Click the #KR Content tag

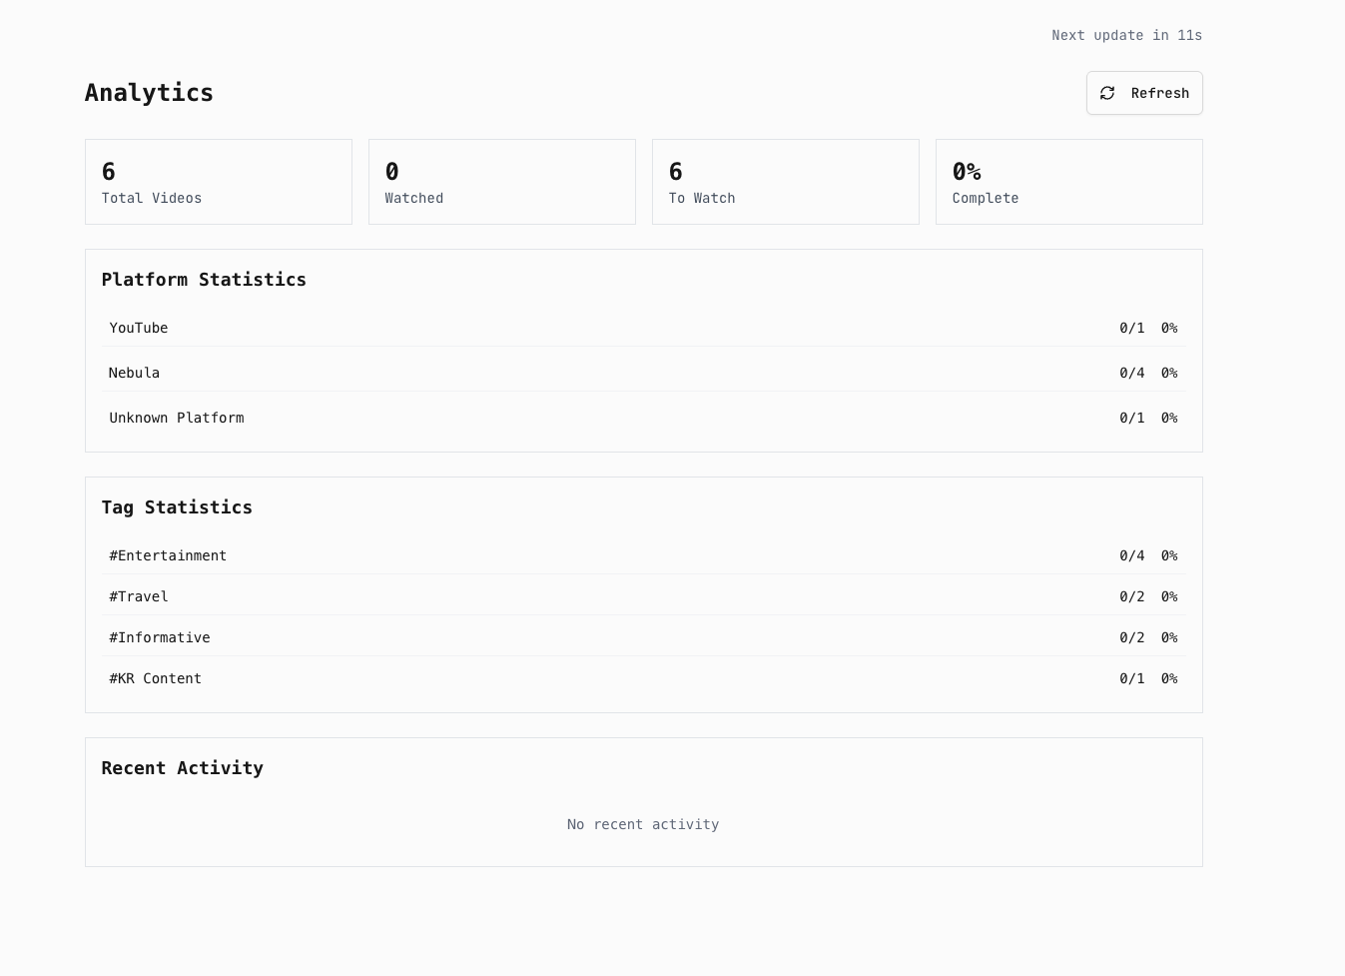(x=156, y=678)
